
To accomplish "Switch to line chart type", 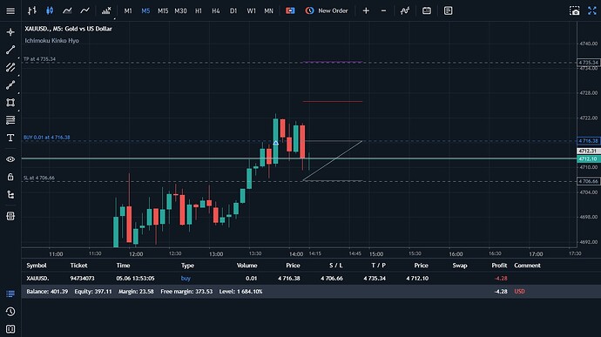I will pos(84,10).
